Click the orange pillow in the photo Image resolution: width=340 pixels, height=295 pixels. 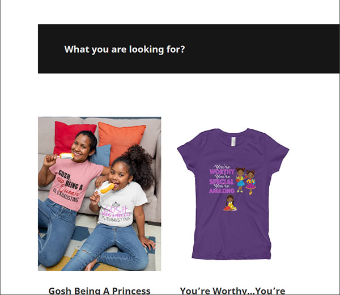tap(121, 141)
